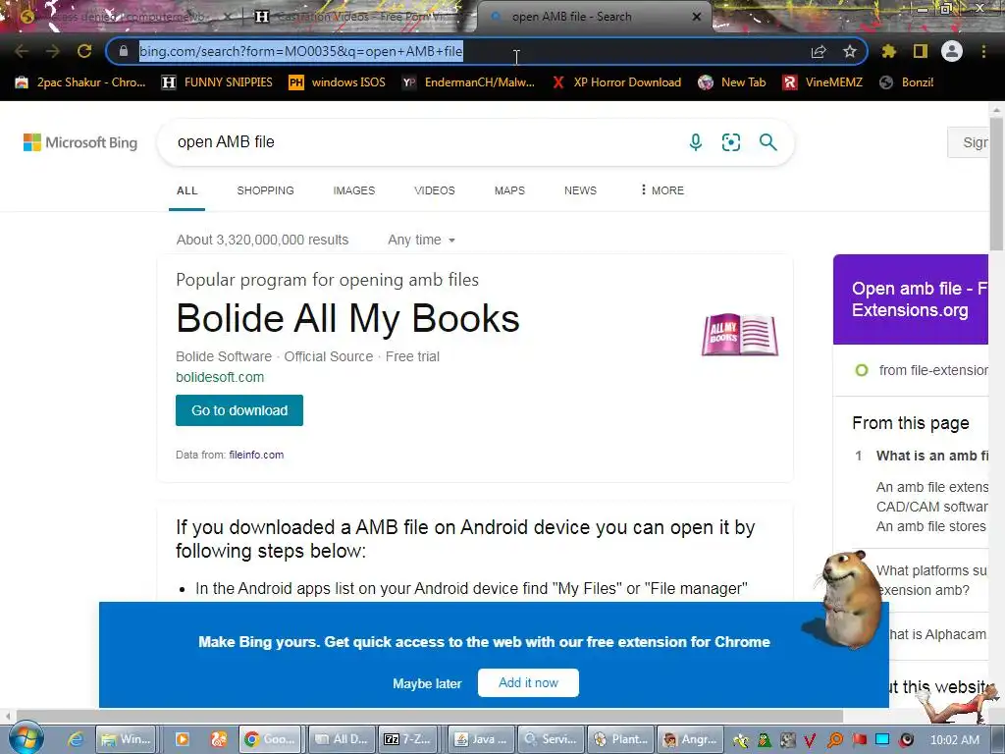Viewport: 1005px width, 754px height.
Task: Click the orange magnifier tray icon
Action: pos(834,740)
